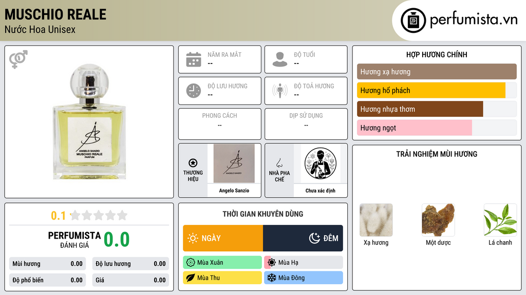Screen dimensions: 526x295
Task: Click the star badge icon above Thương hiệu
Action: [193, 163]
